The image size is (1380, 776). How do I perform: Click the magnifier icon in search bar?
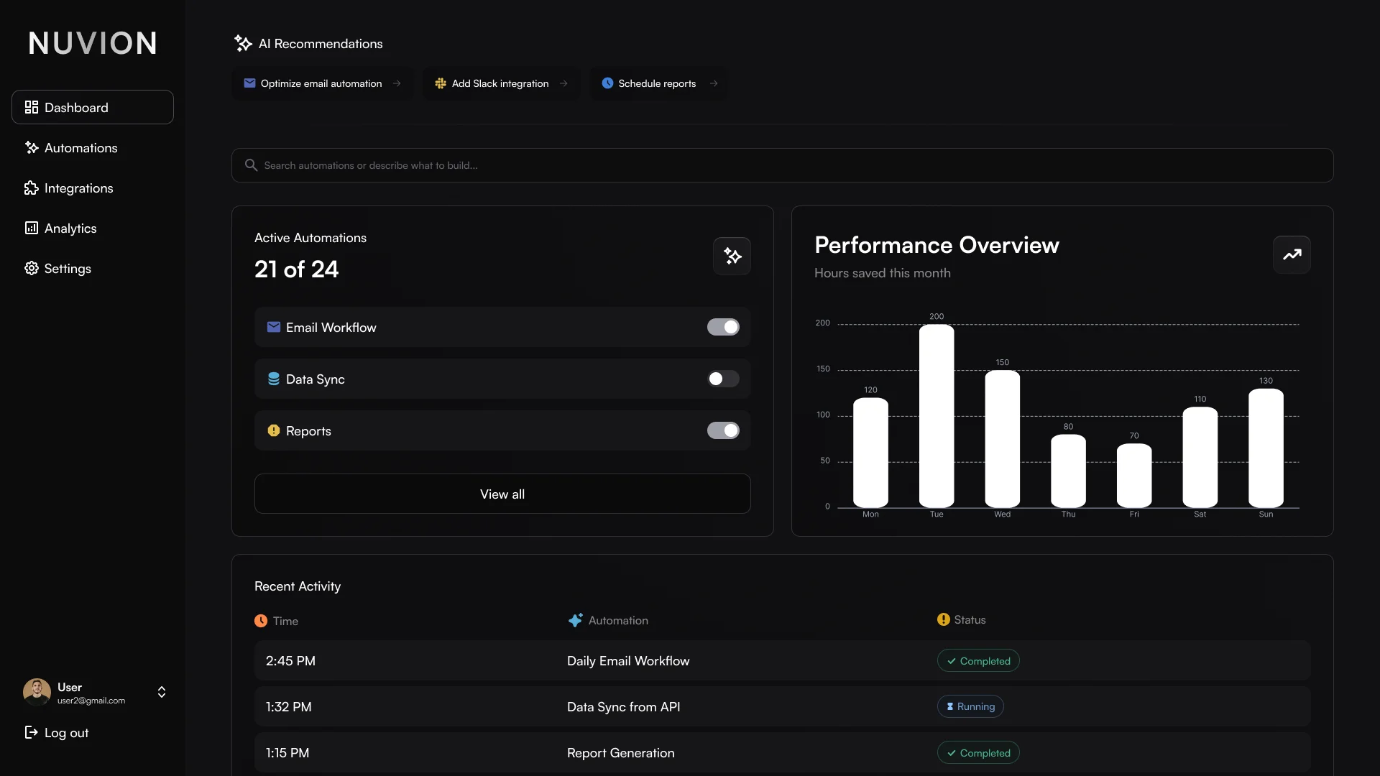pyautogui.click(x=251, y=165)
